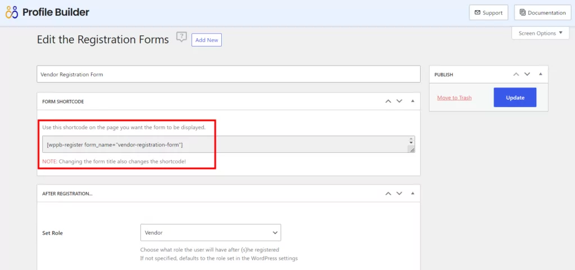
Task: Click the shortcode box scroll-up arrow
Action: 411,139
